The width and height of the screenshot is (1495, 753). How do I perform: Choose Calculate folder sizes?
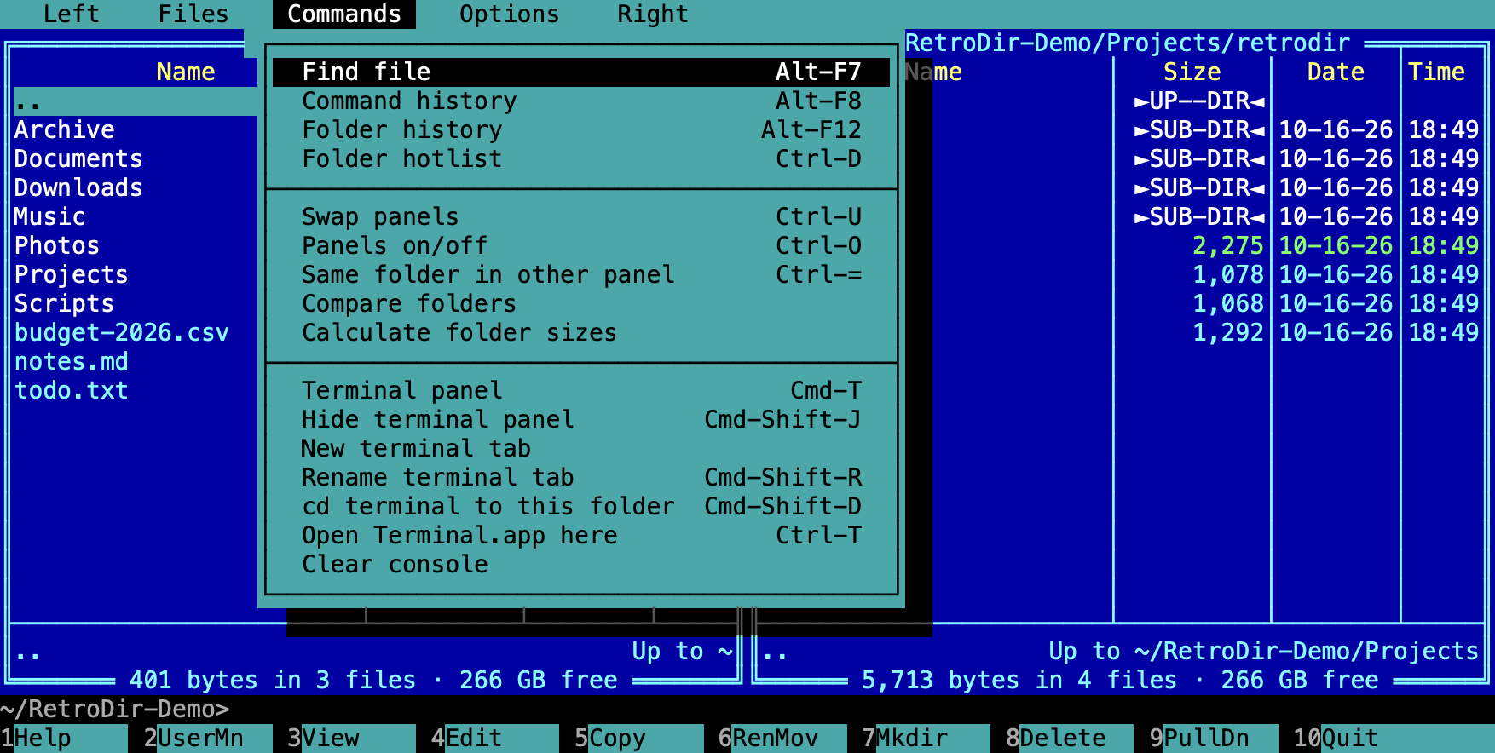(x=581, y=333)
